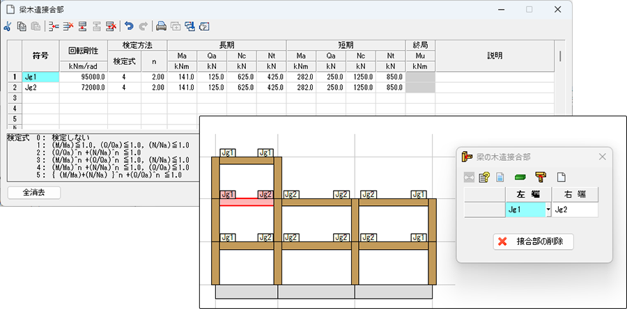Click the 説明 column header
This screenshot has height=309, width=627.
coord(495,56)
